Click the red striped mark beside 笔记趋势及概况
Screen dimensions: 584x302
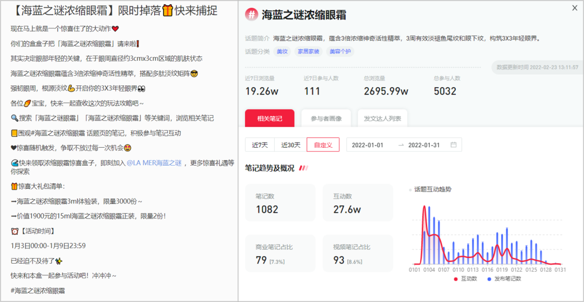coord(303,168)
